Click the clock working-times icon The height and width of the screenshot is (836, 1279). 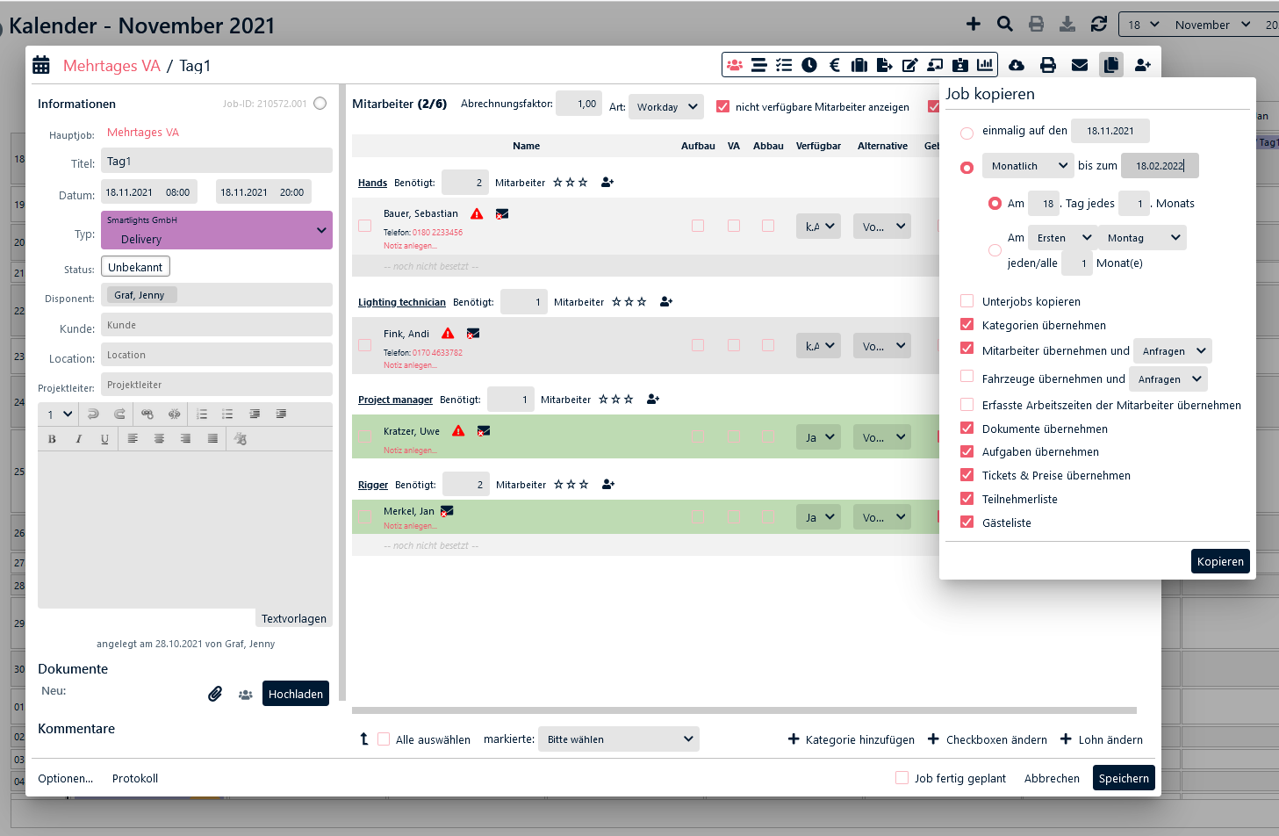(809, 65)
